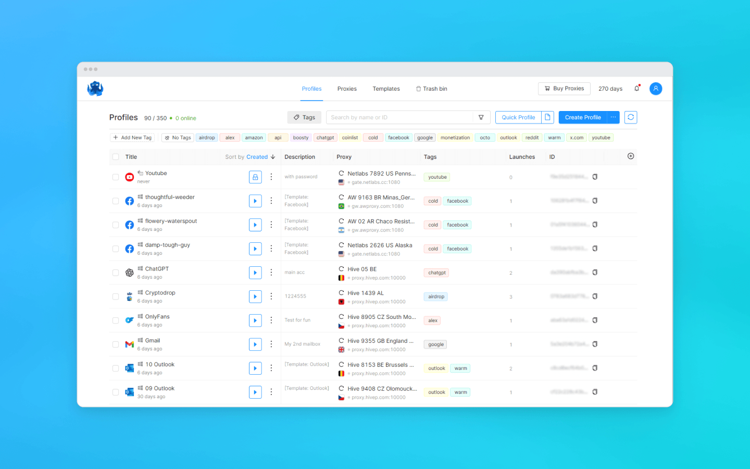Copy the 09 Outlook profile ID
750x469 pixels.
[595, 392]
